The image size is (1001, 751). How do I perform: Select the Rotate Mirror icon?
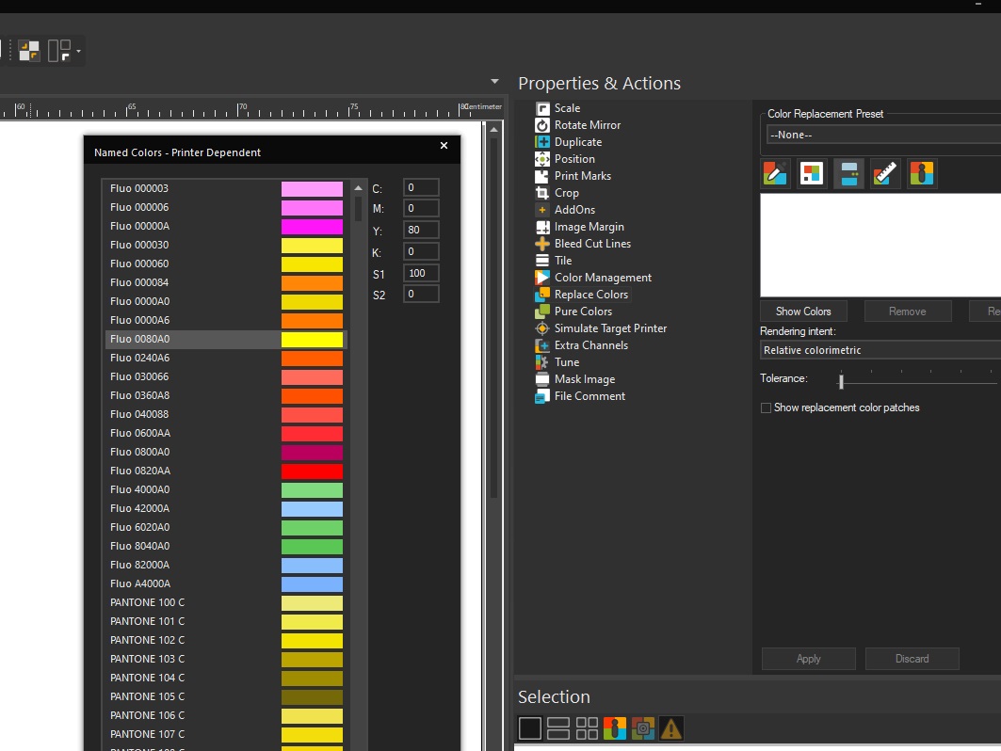(x=542, y=125)
